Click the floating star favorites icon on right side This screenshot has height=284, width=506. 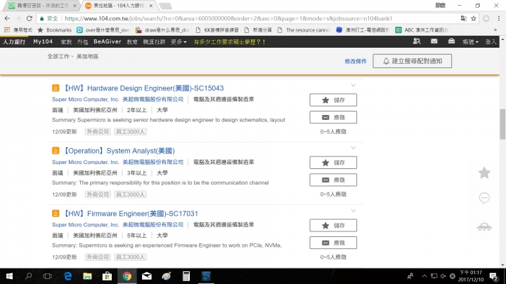point(484,173)
